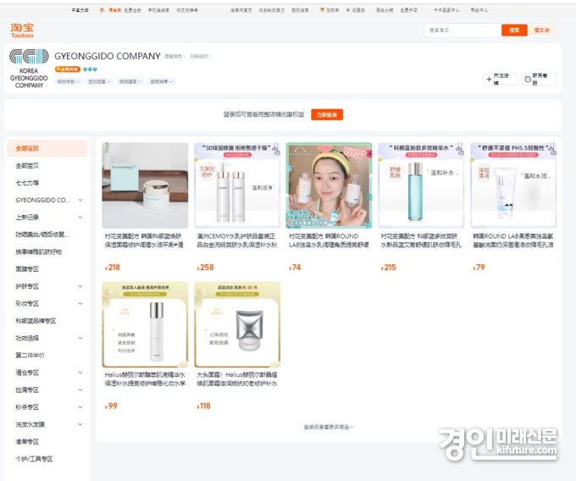Click 登录后查看更多商品 link below the products

coord(329,427)
